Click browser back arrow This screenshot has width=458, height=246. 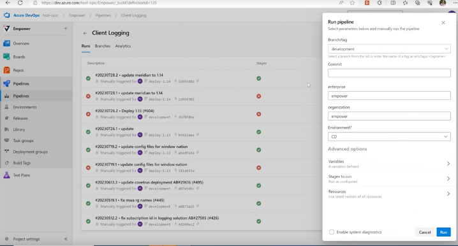click(8, 3)
